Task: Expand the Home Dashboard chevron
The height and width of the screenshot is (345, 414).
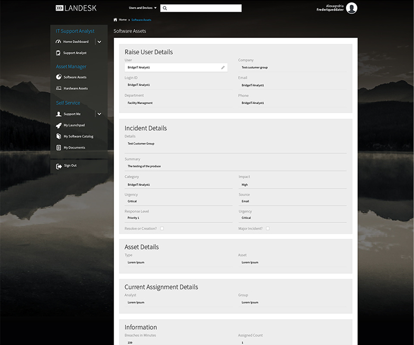Action: coord(99,42)
